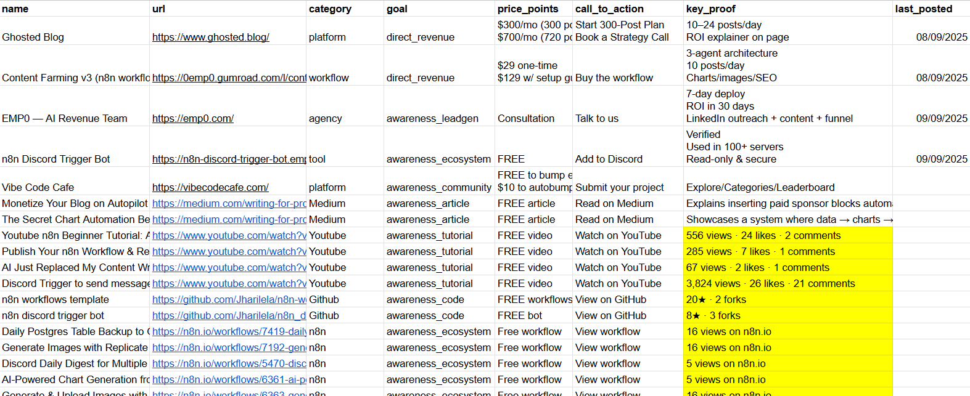The width and height of the screenshot is (970, 396).
Task: Follow the emp0.com hyperlink
Action: (192, 118)
